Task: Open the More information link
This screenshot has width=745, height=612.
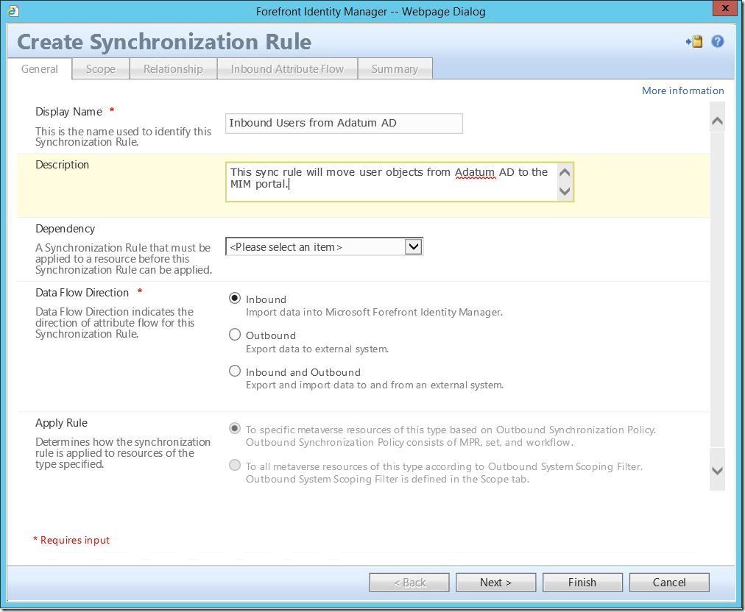Action: click(x=682, y=90)
